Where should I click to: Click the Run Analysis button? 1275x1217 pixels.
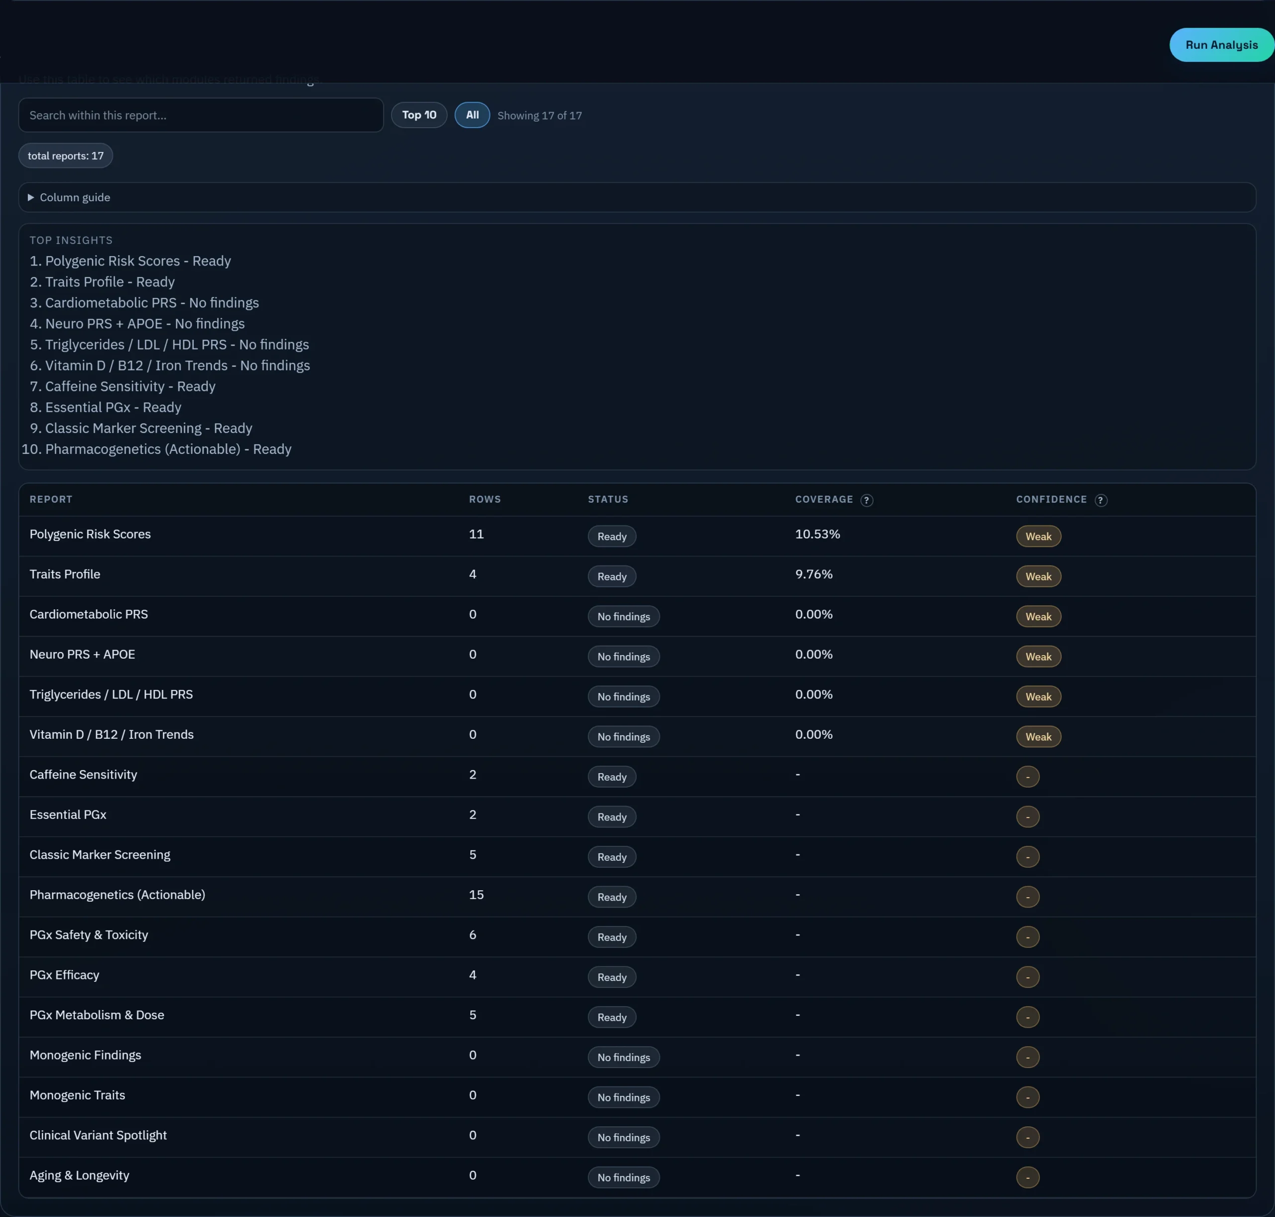(x=1221, y=45)
